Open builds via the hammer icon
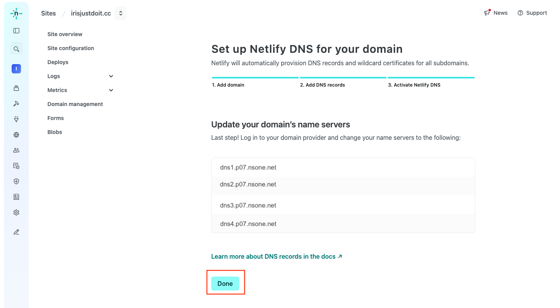Viewport: 560px width, 308px height. [16, 104]
